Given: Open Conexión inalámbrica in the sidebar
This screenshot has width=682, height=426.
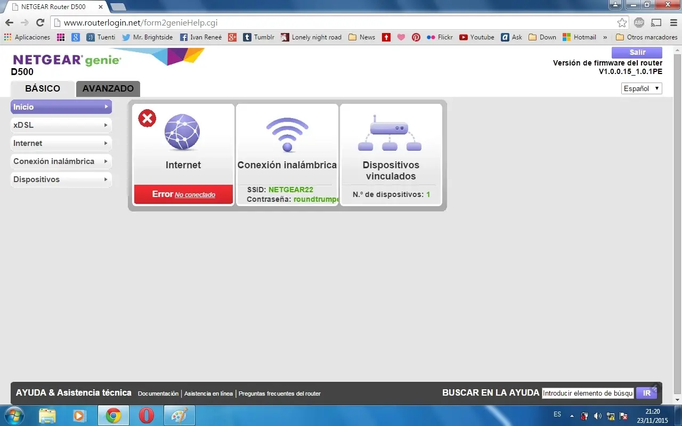Looking at the screenshot, I should [61, 161].
